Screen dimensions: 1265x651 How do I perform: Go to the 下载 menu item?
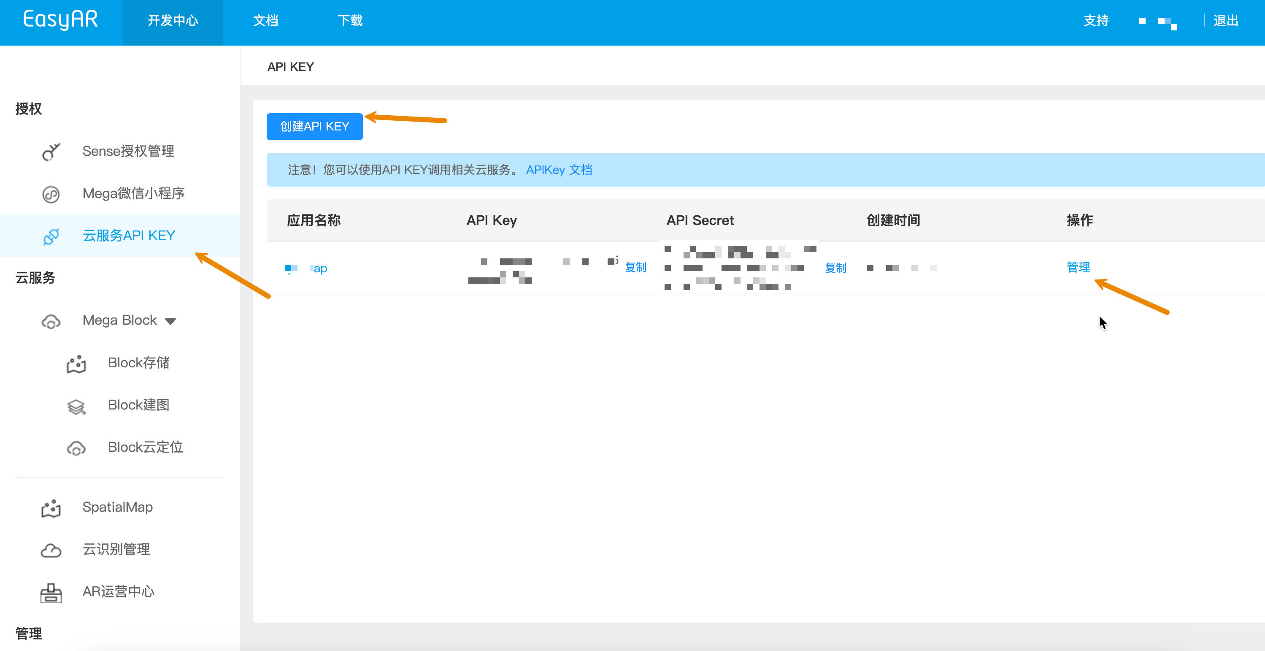tap(350, 21)
